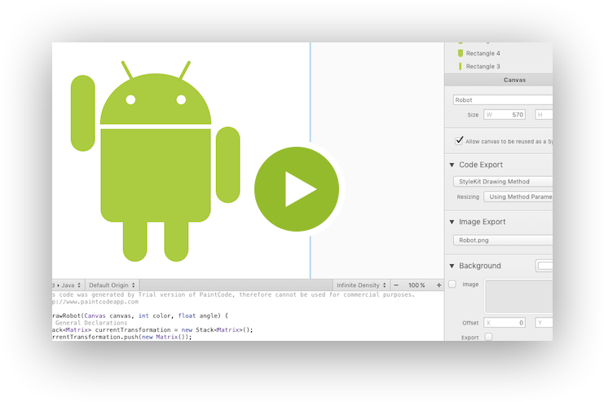The image size is (604, 402).
Task: Open the Resizing Using Method Parameter dropdown
Action: click(x=518, y=197)
